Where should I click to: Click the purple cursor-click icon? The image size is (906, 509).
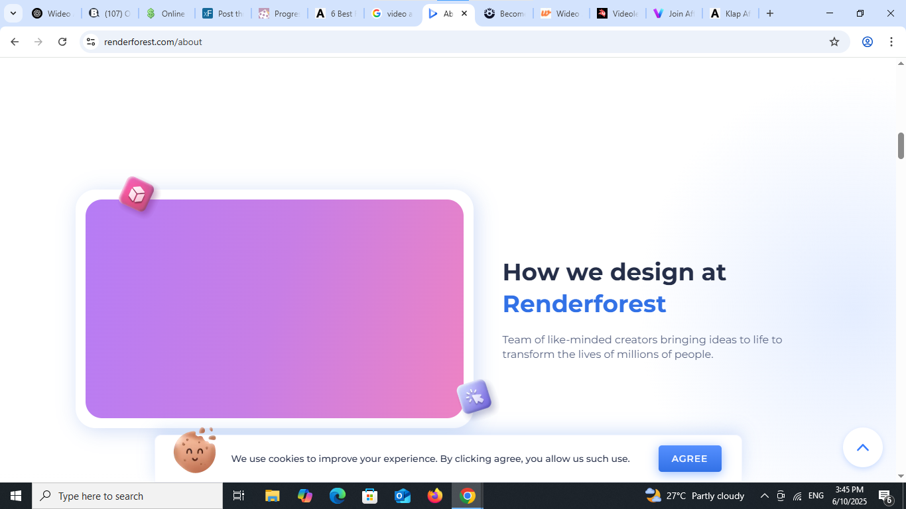click(474, 397)
